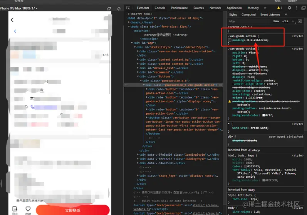This screenshot has width=307, height=215.
Task: Select the Computed sub-tab
Action: (x=248, y=15)
